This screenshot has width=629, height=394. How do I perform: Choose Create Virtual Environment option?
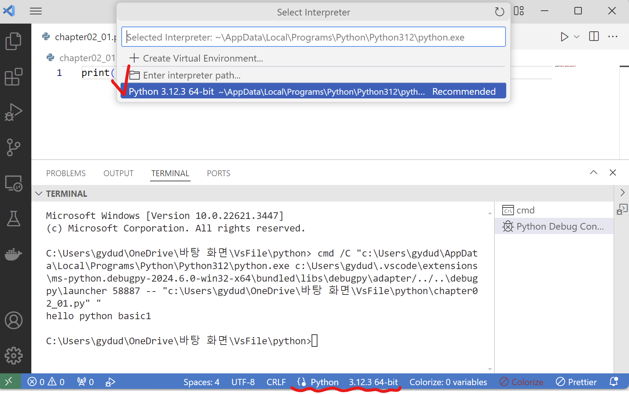(313, 58)
